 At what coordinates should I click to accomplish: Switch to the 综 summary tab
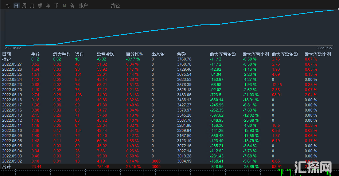point(8,5)
